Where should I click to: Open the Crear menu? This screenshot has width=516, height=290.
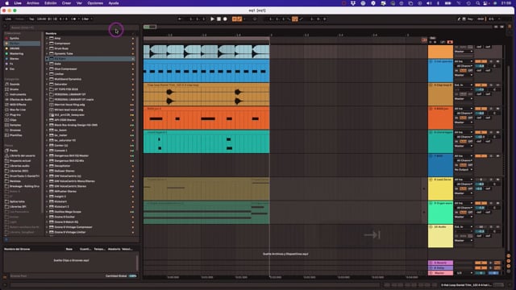[x=66, y=3]
